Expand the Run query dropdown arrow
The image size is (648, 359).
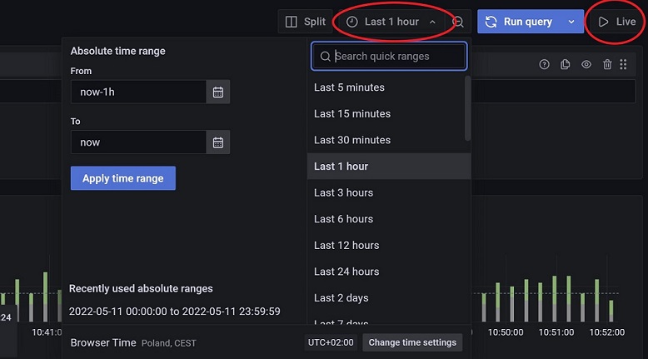tap(571, 22)
